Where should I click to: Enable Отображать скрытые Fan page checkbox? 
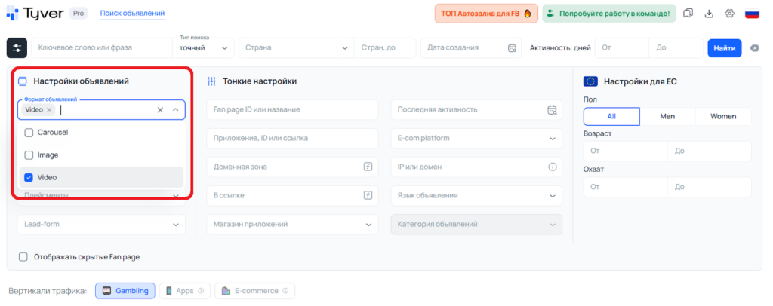pos(23,256)
